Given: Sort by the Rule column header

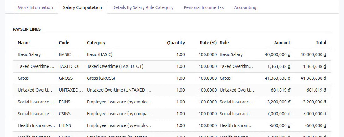Looking at the screenshot, I should click(224, 43).
